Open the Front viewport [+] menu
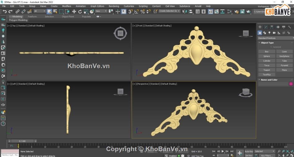 pos(134,26)
